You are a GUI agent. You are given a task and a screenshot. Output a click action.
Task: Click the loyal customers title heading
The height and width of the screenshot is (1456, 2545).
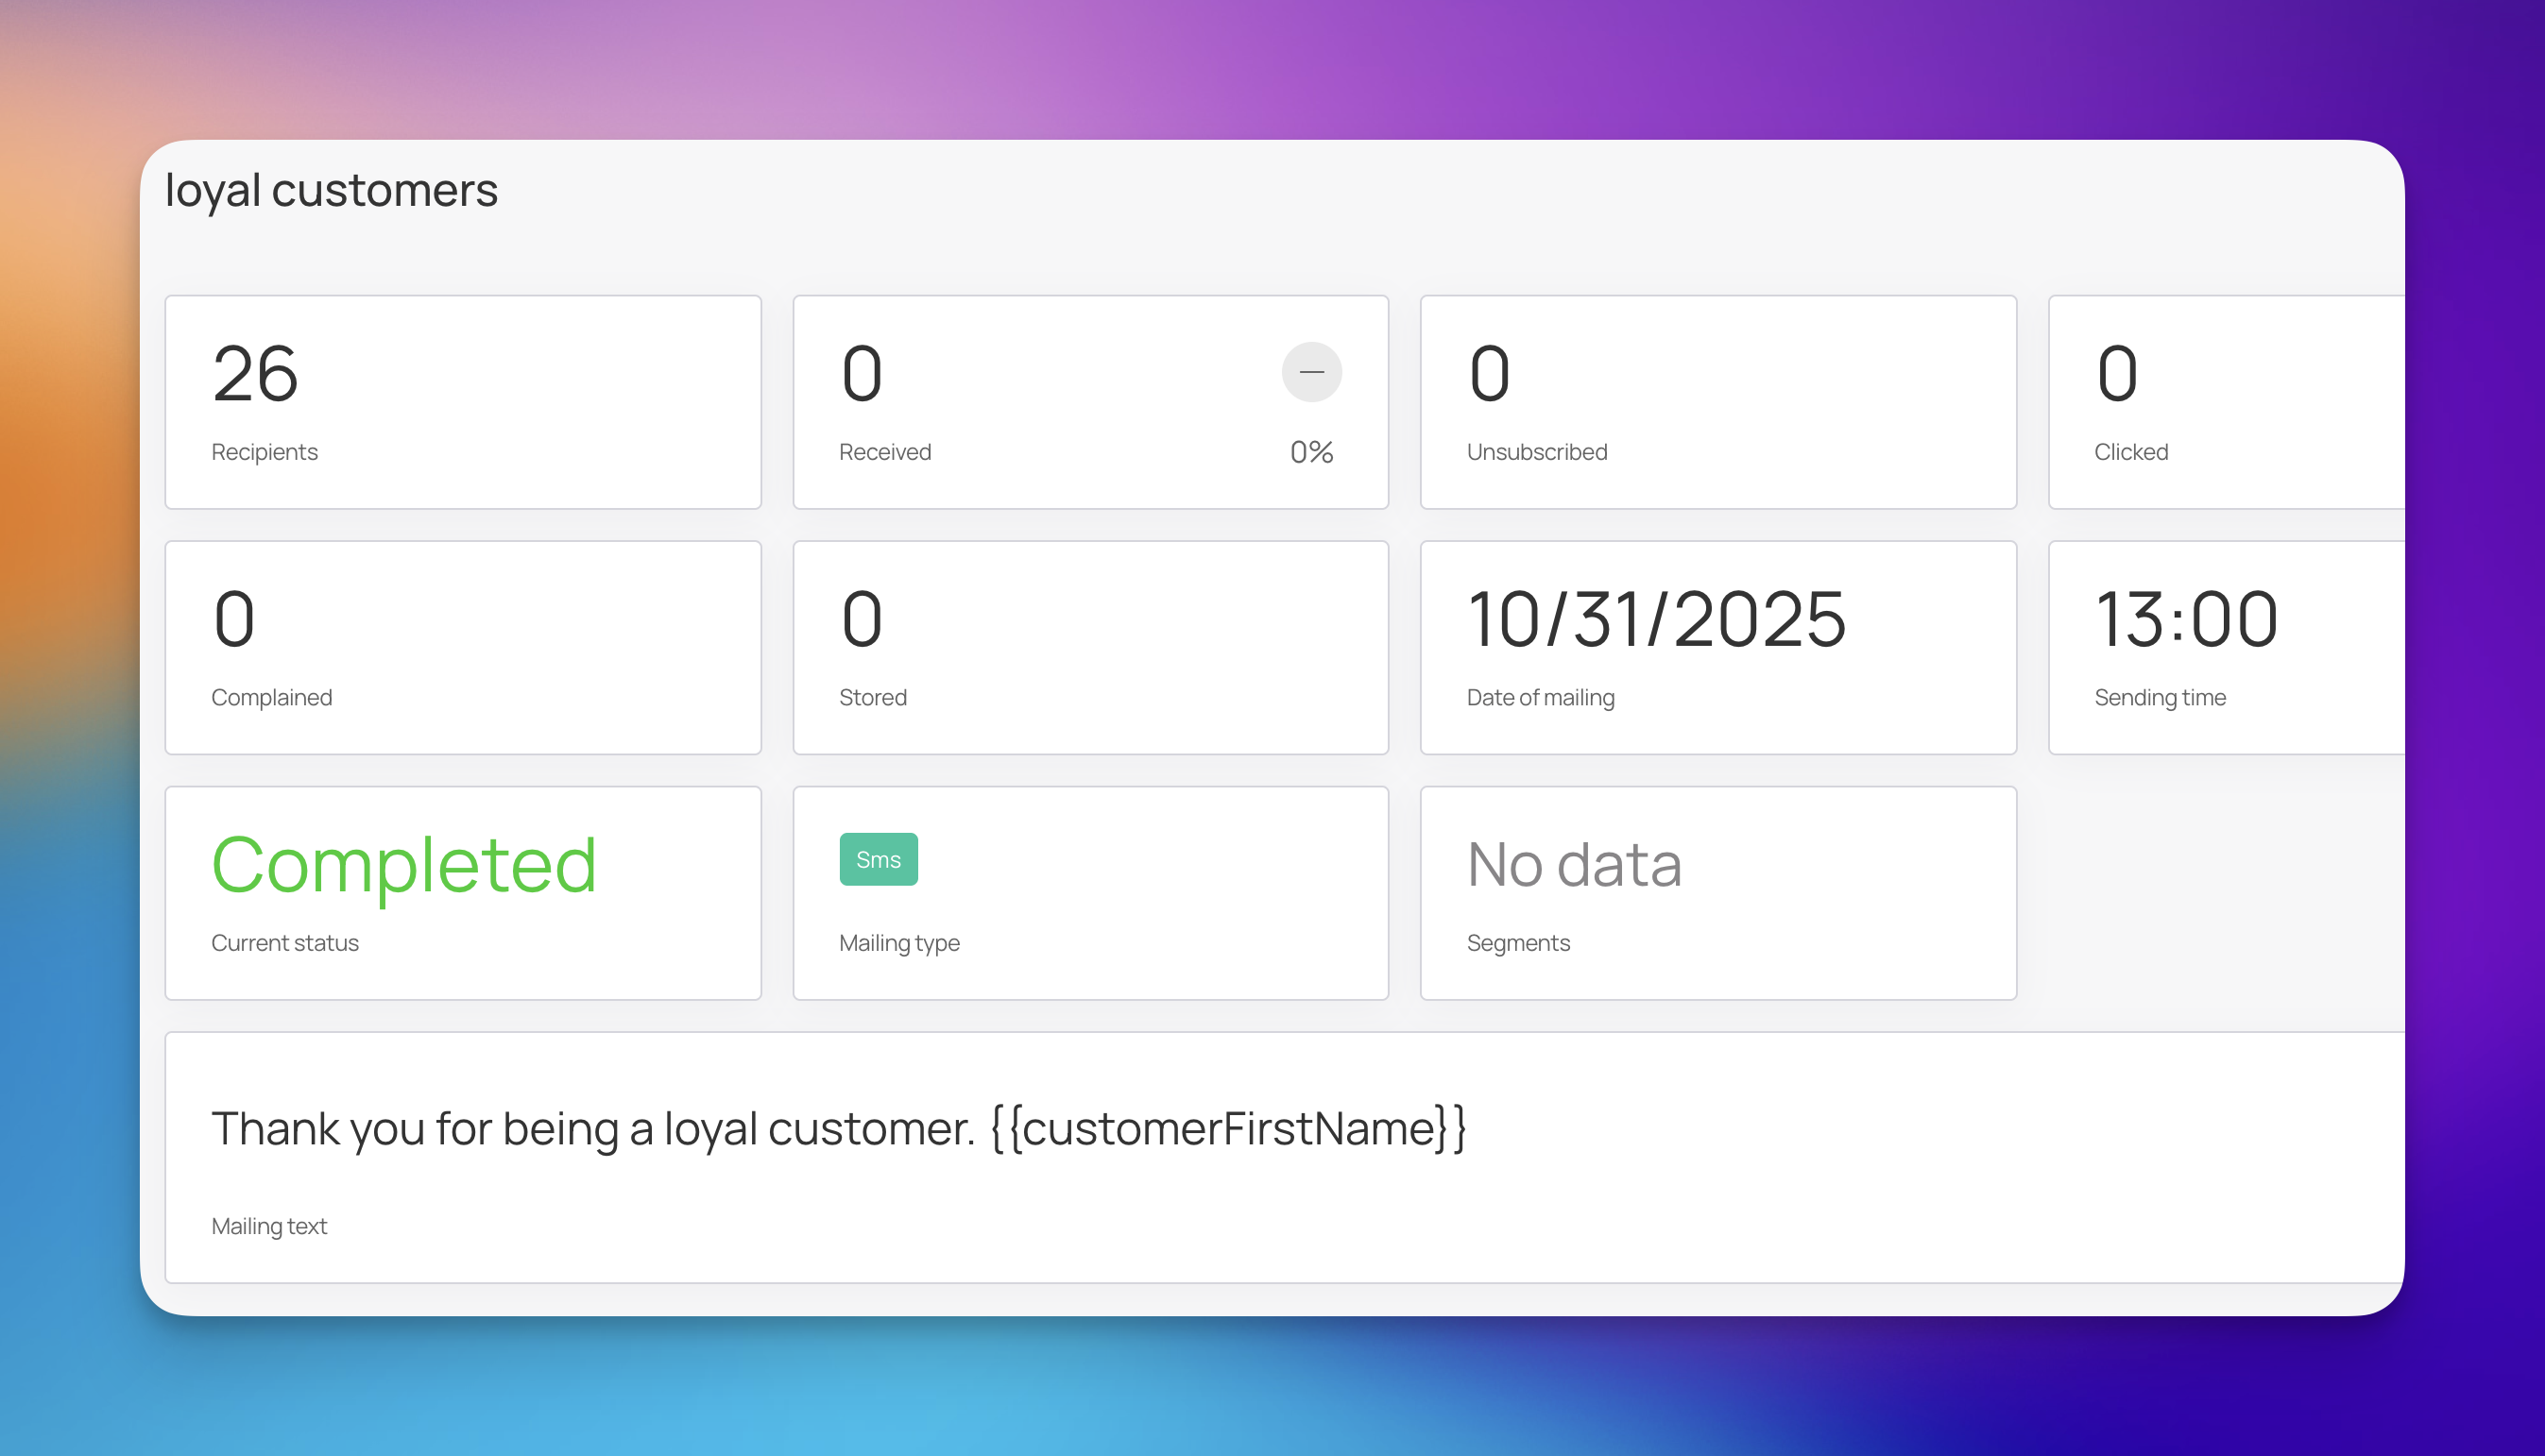[330, 190]
